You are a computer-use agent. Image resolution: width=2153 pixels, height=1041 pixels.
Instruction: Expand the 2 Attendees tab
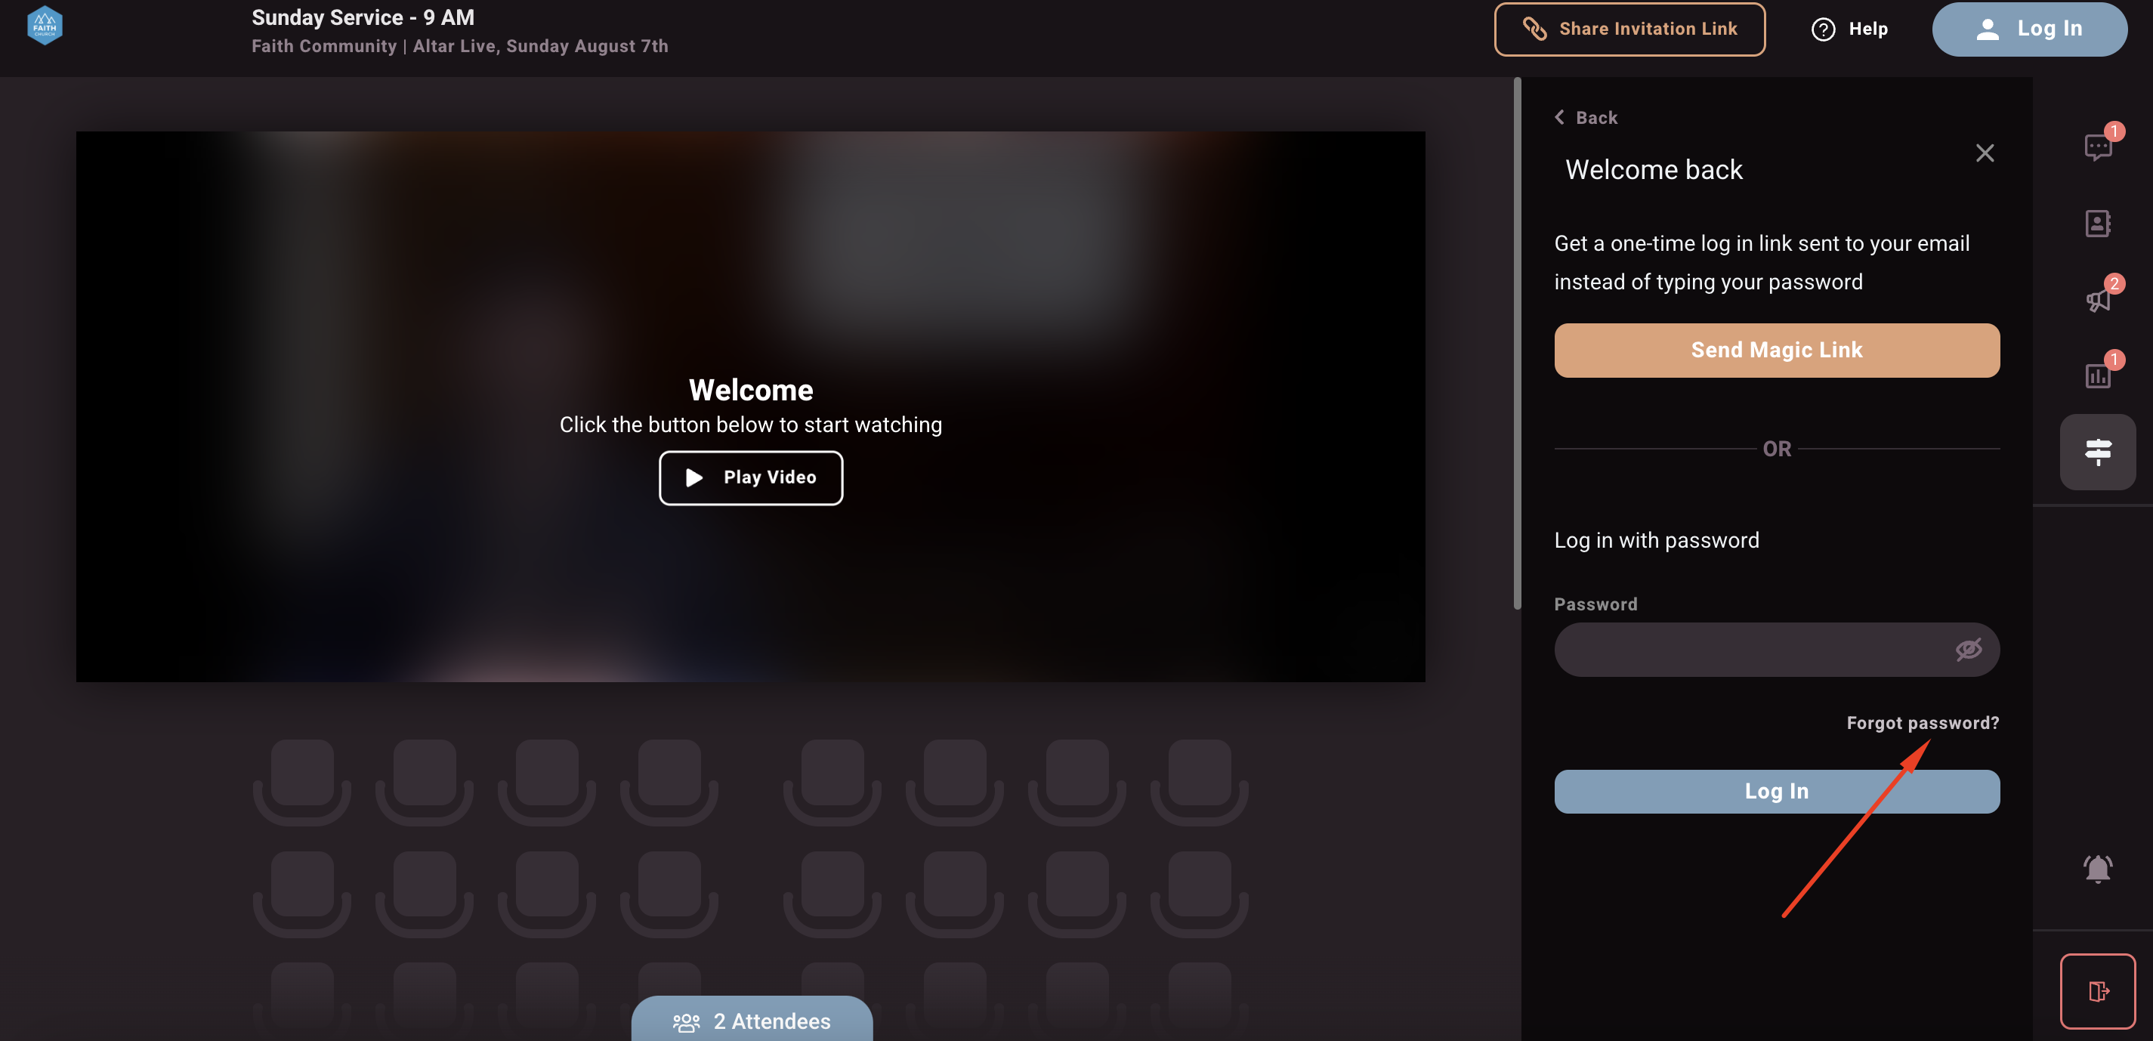point(752,1020)
